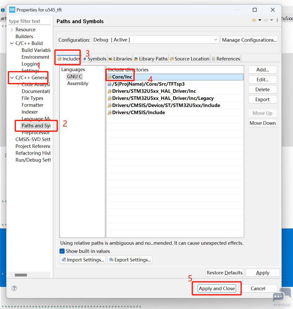Click the Move Down button
Screen dimensions: 293x309
262,123
